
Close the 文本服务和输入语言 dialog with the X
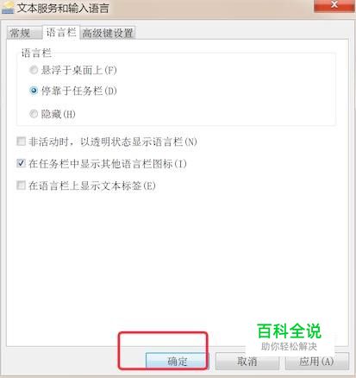point(334,5)
